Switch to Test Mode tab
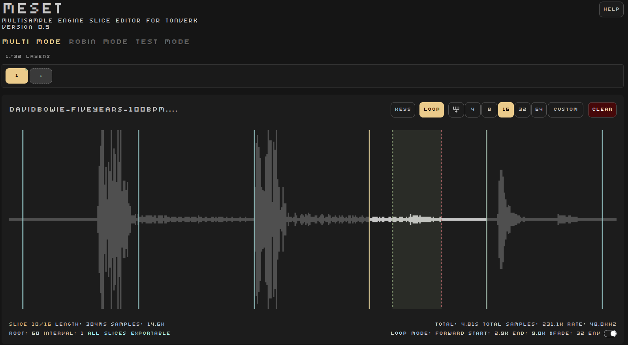This screenshot has height=345, width=628. pos(162,42)
